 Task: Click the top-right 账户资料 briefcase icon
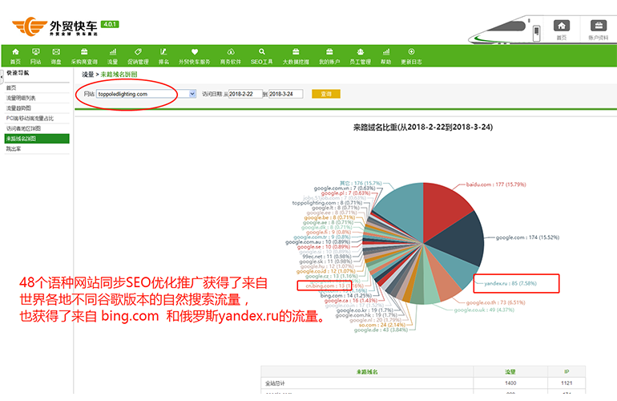pos(598,26)
